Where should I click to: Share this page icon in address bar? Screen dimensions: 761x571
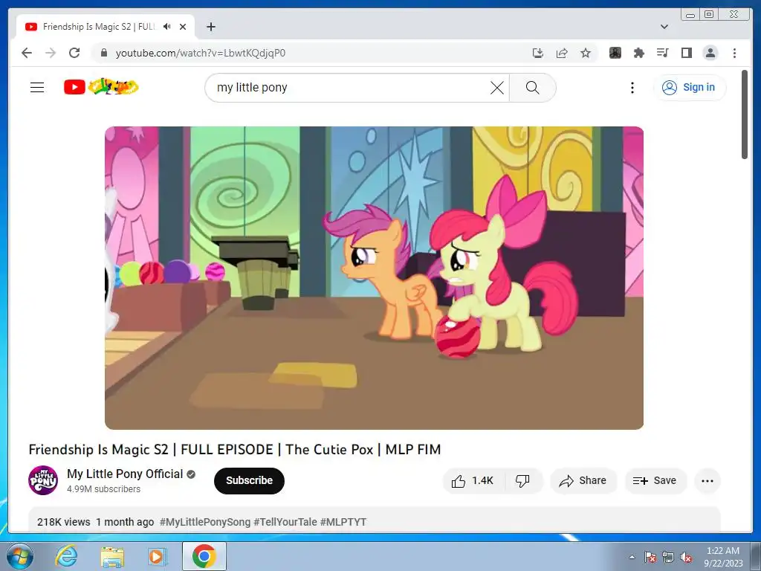click(562, 53)
